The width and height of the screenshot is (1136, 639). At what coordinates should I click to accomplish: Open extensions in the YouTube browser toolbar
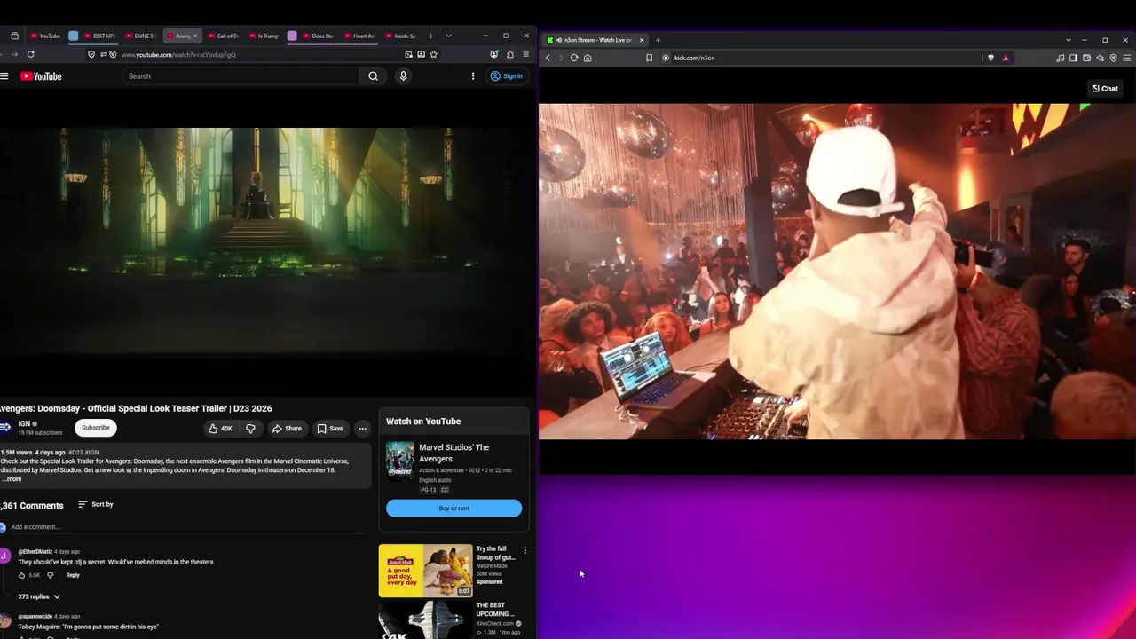coord(509,54)
